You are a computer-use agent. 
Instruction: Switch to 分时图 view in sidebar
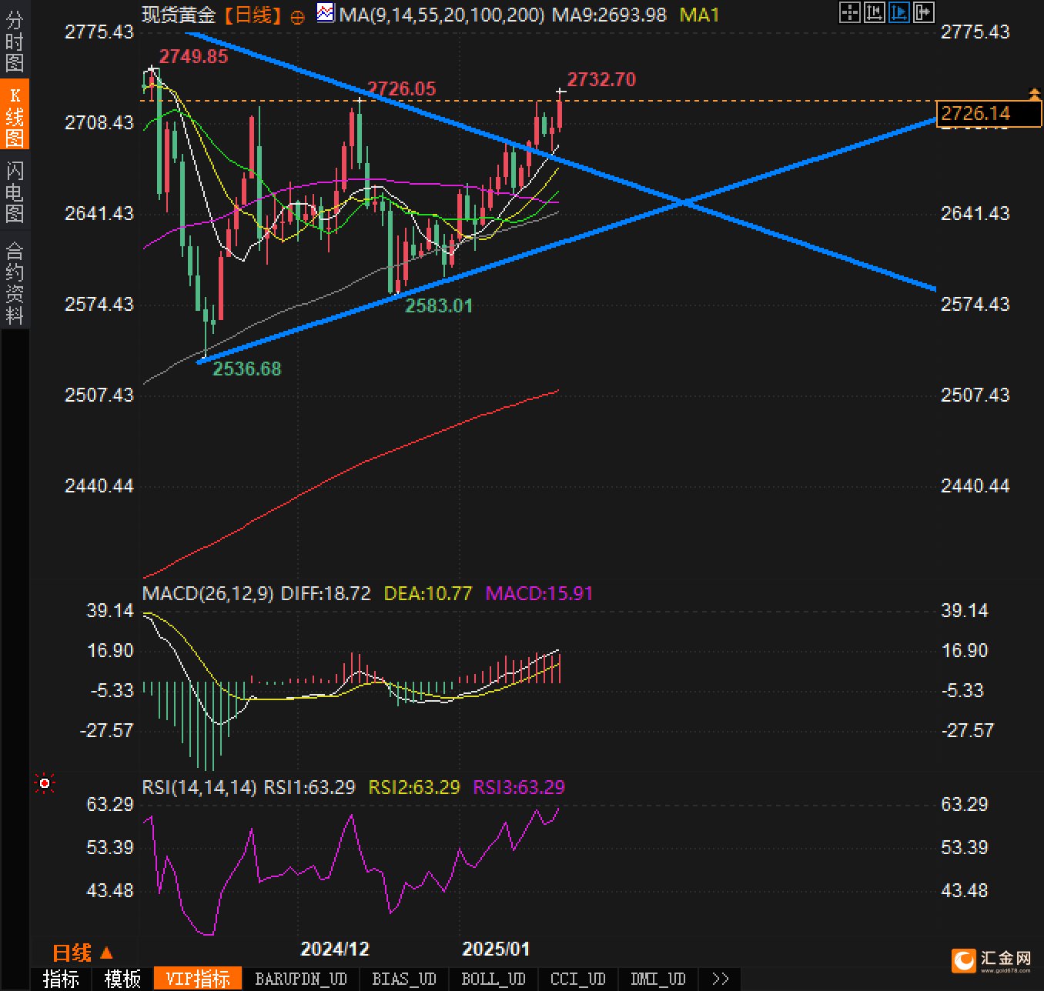pos(15,42)
